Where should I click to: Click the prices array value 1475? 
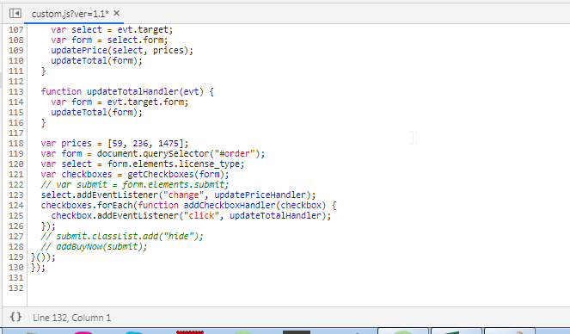pyautogui.click(x=169, y=144)
